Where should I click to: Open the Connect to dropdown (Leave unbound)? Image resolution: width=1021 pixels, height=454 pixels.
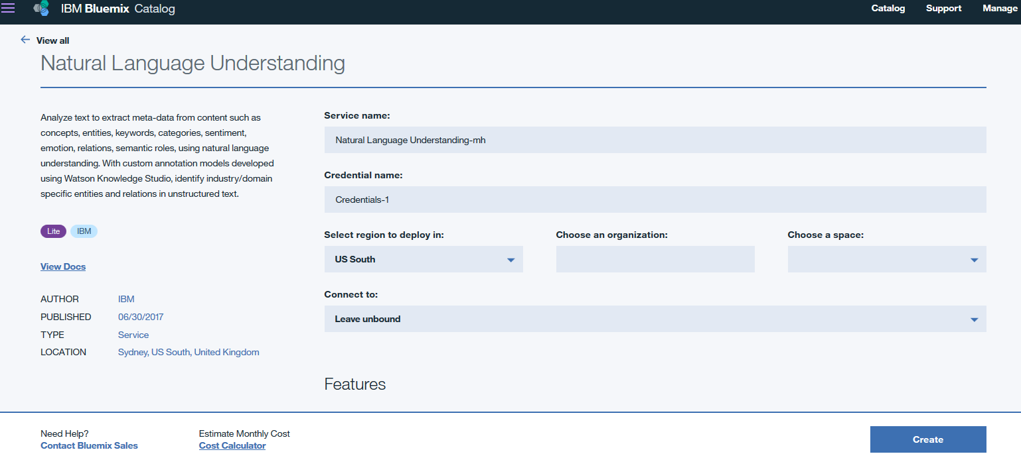coord(655,319)
